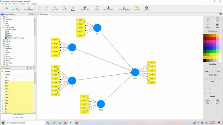Viewport: 223px width, 125px height.
Task: Pick the bright red color swatch
Action: coord(214,39)
